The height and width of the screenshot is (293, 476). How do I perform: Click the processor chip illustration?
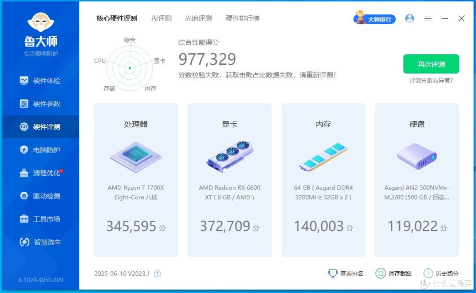136,157
